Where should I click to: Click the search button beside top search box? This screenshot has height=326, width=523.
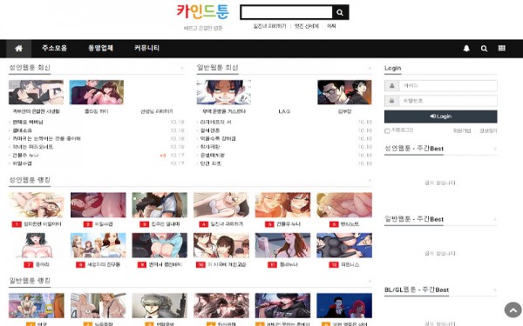340,12
